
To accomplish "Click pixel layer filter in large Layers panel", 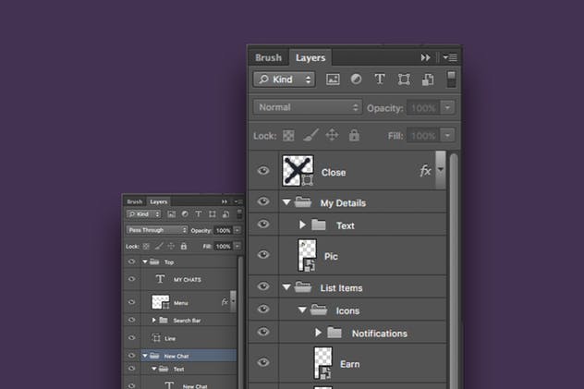I will coord(333,80).
